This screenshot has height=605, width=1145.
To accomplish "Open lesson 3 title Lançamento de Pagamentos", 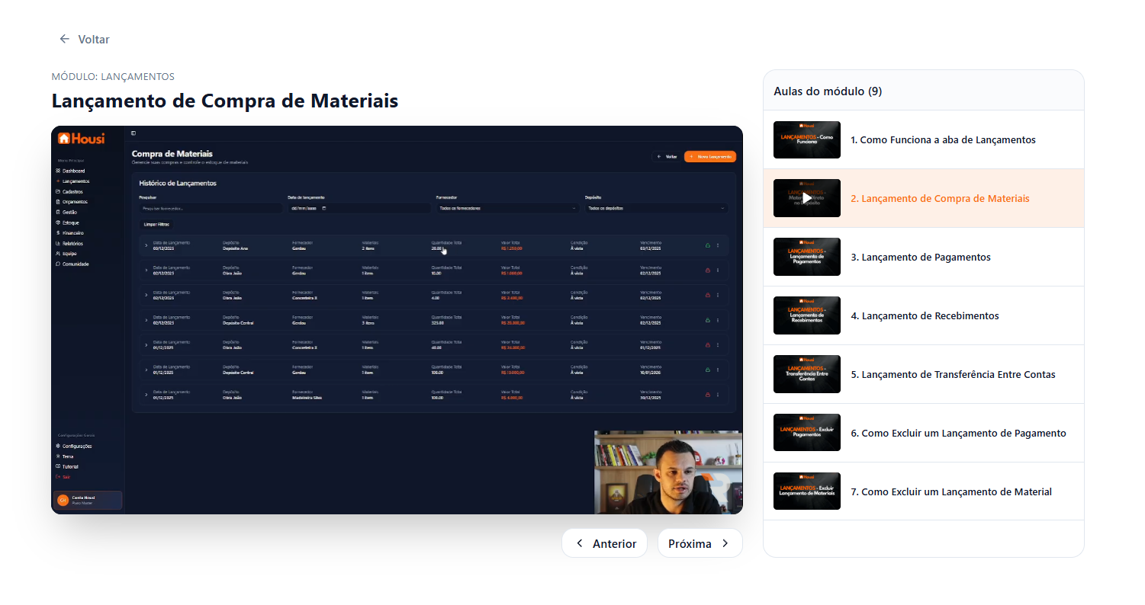I will (921, 258).
